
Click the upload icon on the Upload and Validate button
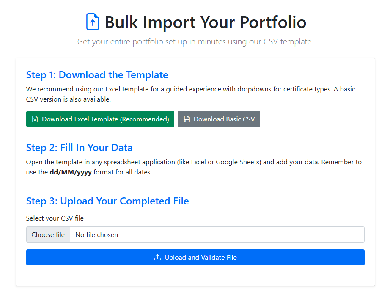tap(157, 257)
